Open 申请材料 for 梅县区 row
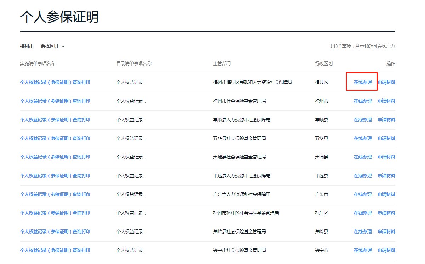The width and height of the screenshot is (425, 264). tap(386, 82)
